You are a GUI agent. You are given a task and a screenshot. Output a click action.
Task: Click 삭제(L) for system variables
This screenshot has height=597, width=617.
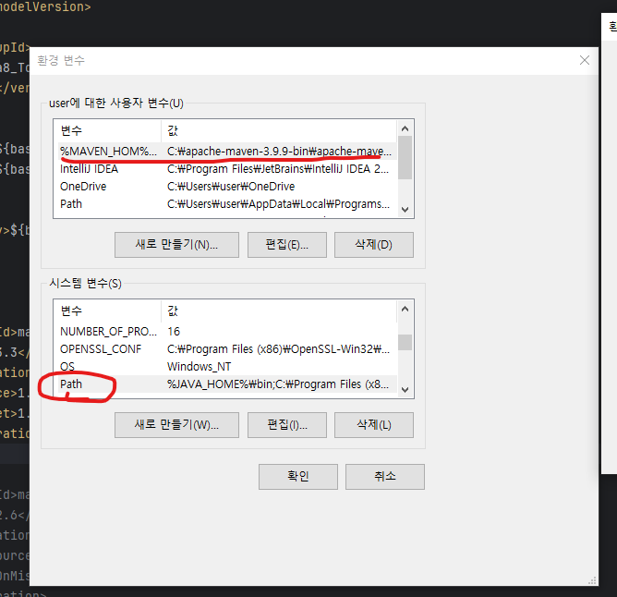(374, 425)
